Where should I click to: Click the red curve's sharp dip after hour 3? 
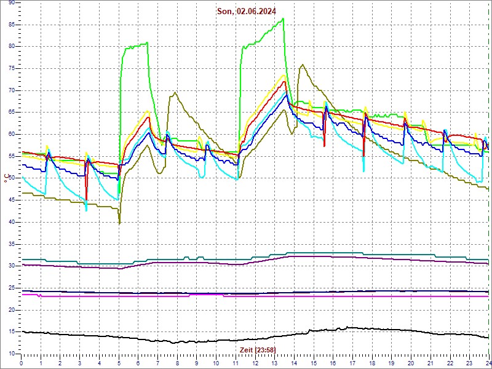coord(87,198)
